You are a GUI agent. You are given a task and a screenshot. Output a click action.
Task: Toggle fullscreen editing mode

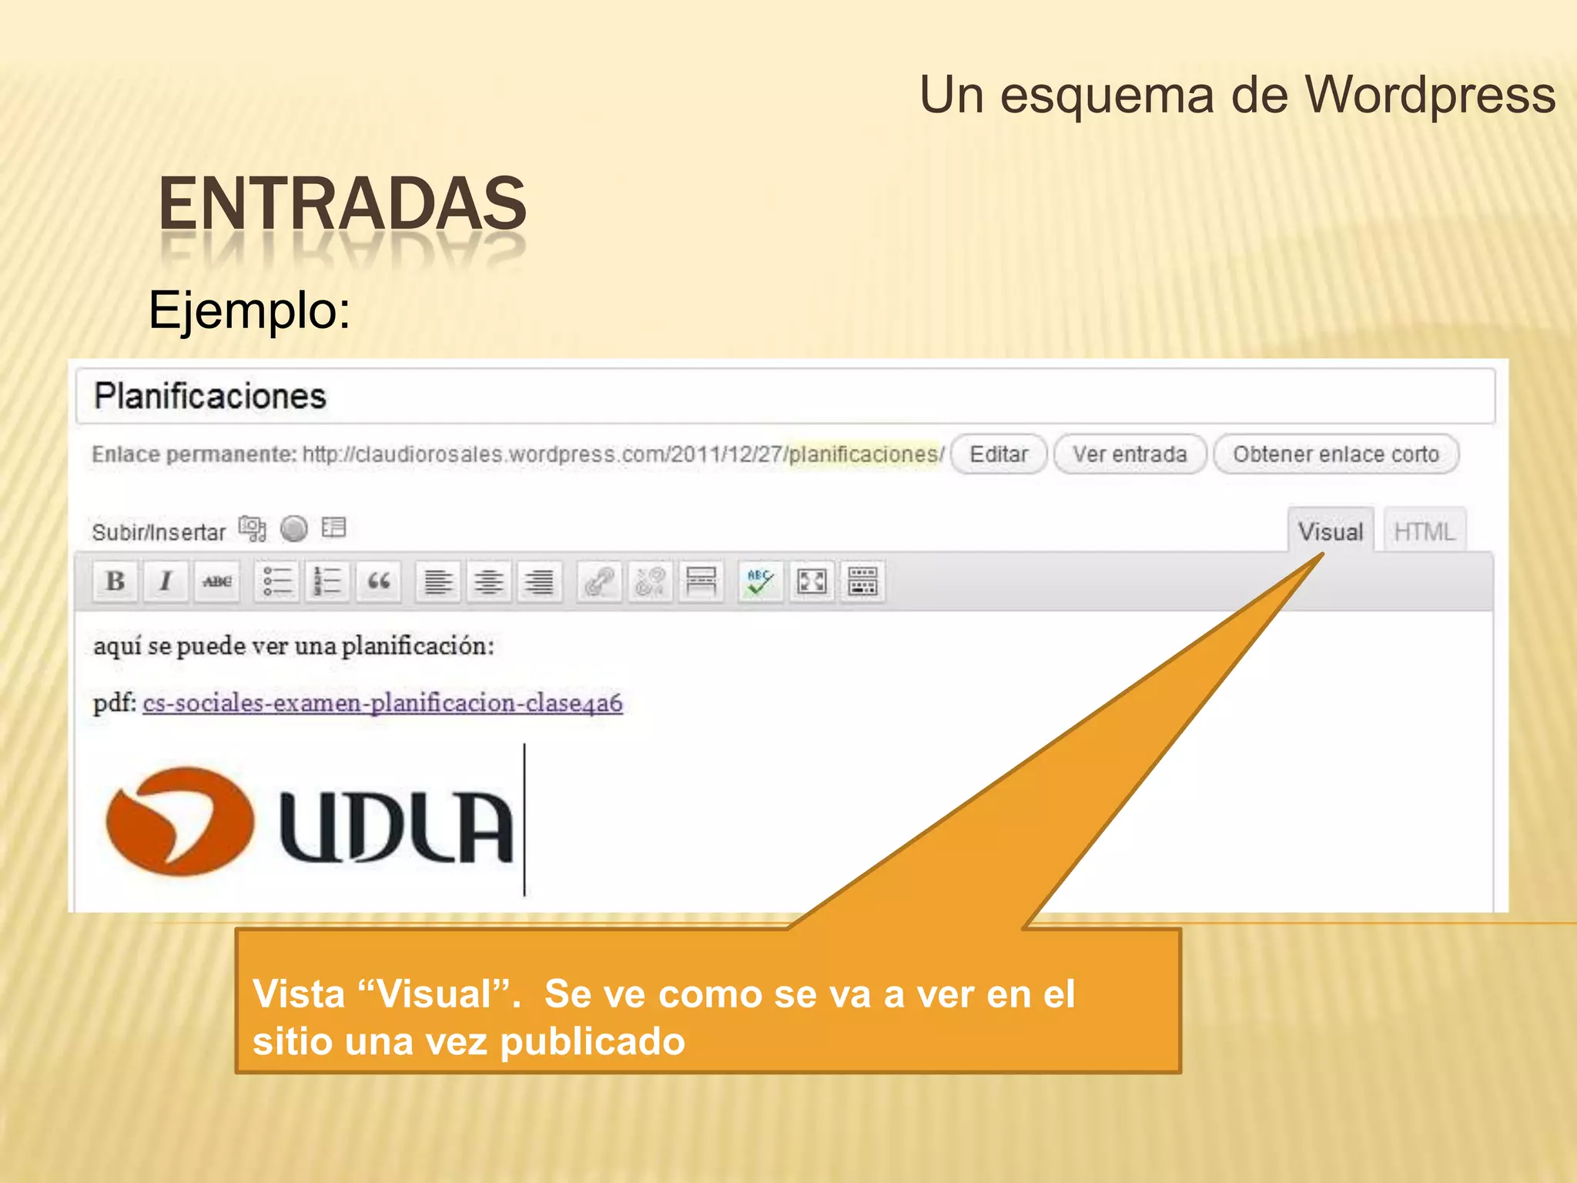[812, 581]
